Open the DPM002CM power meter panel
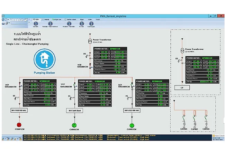Viewport: 225px width, 155px height. 39,93
